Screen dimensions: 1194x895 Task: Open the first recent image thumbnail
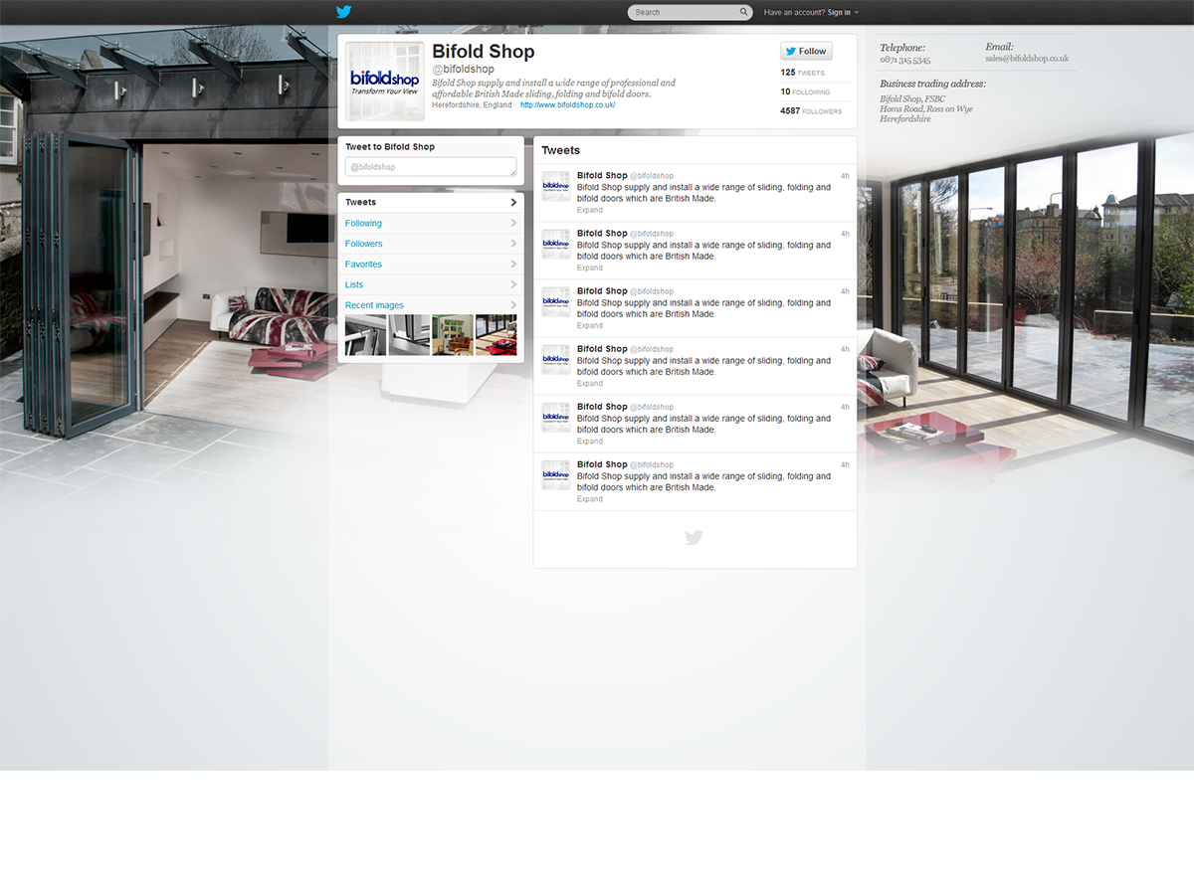(x=365, y=335)
